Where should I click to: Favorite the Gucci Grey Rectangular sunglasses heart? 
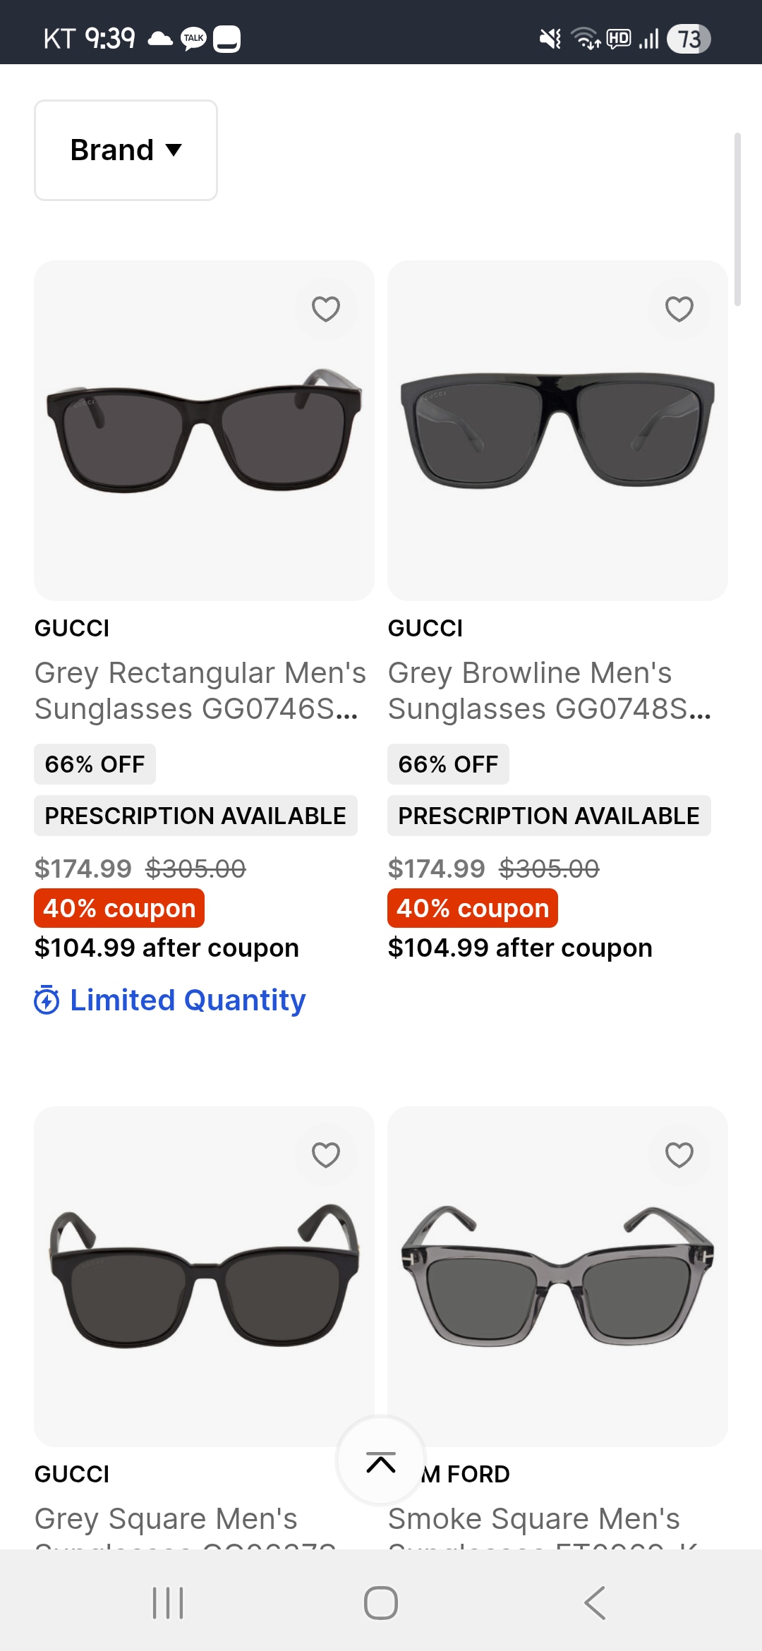326,309
